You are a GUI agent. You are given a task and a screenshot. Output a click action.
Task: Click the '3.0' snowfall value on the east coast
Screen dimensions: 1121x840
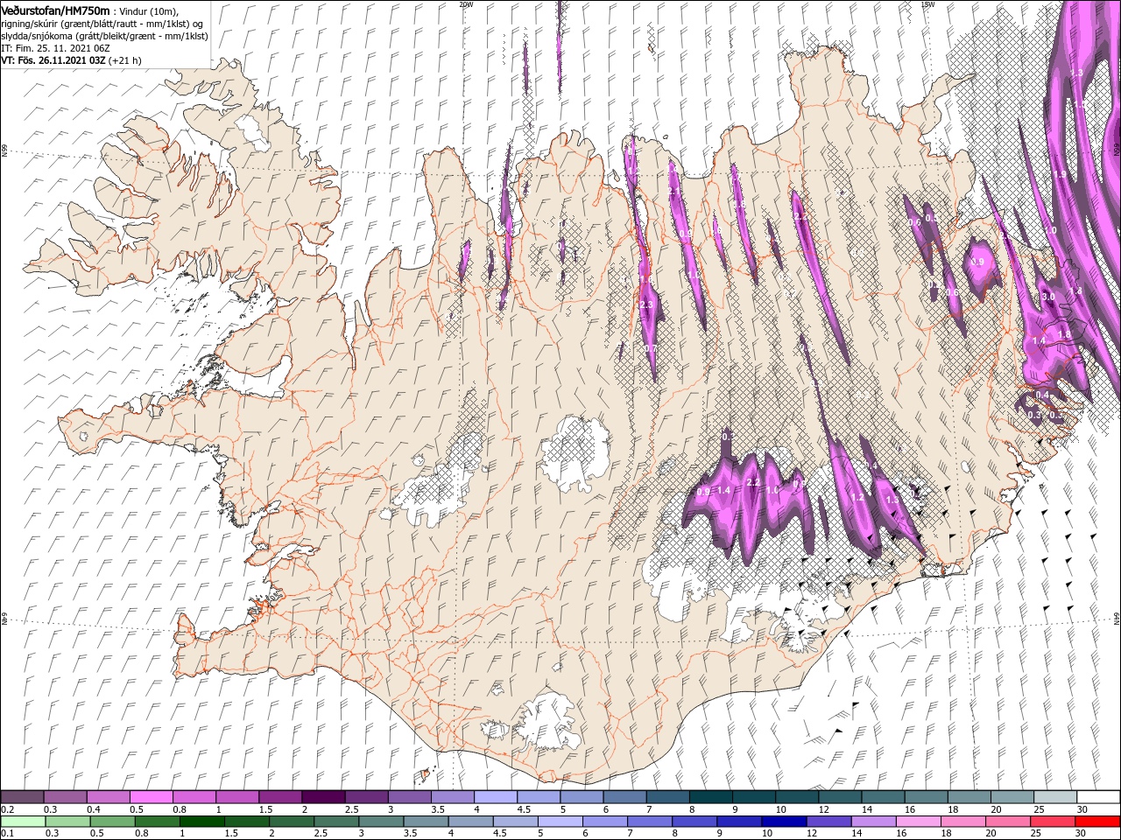coord(1047,297)
